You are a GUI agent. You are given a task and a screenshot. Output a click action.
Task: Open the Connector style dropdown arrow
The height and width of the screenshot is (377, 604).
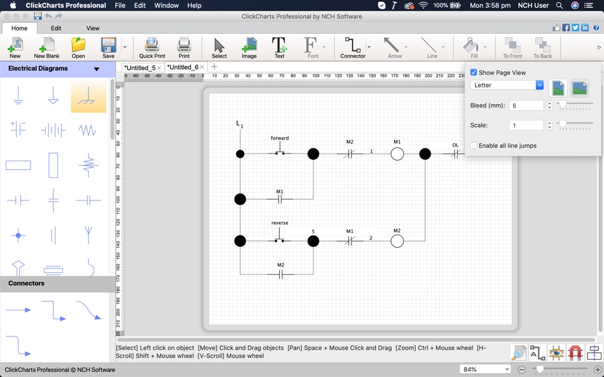(x=369, y=47)
